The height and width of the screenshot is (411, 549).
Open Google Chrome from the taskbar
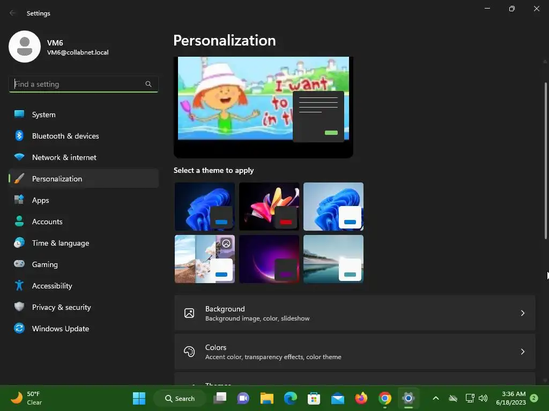pos(385,398)
